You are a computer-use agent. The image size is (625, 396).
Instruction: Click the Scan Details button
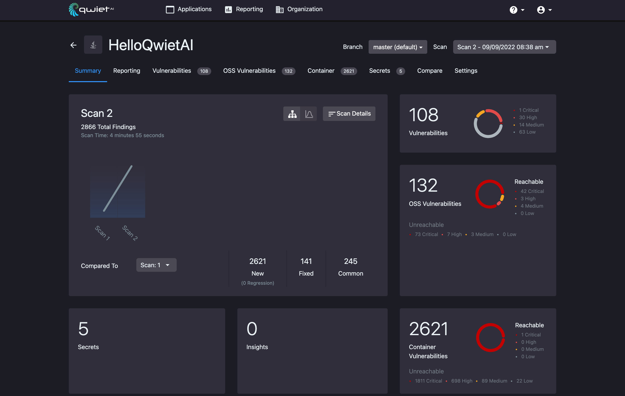point(349,114)
